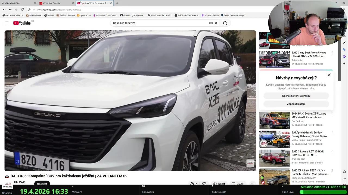Dismiss the 'Návrhy nevycházejí?' card
Image resolution: width=348 pixels, height=195 pixels.
329,75
